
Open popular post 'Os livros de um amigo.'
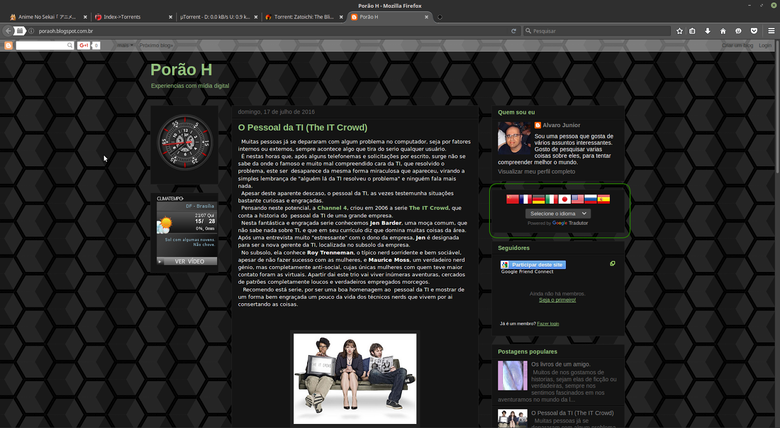tap(561, 364)
